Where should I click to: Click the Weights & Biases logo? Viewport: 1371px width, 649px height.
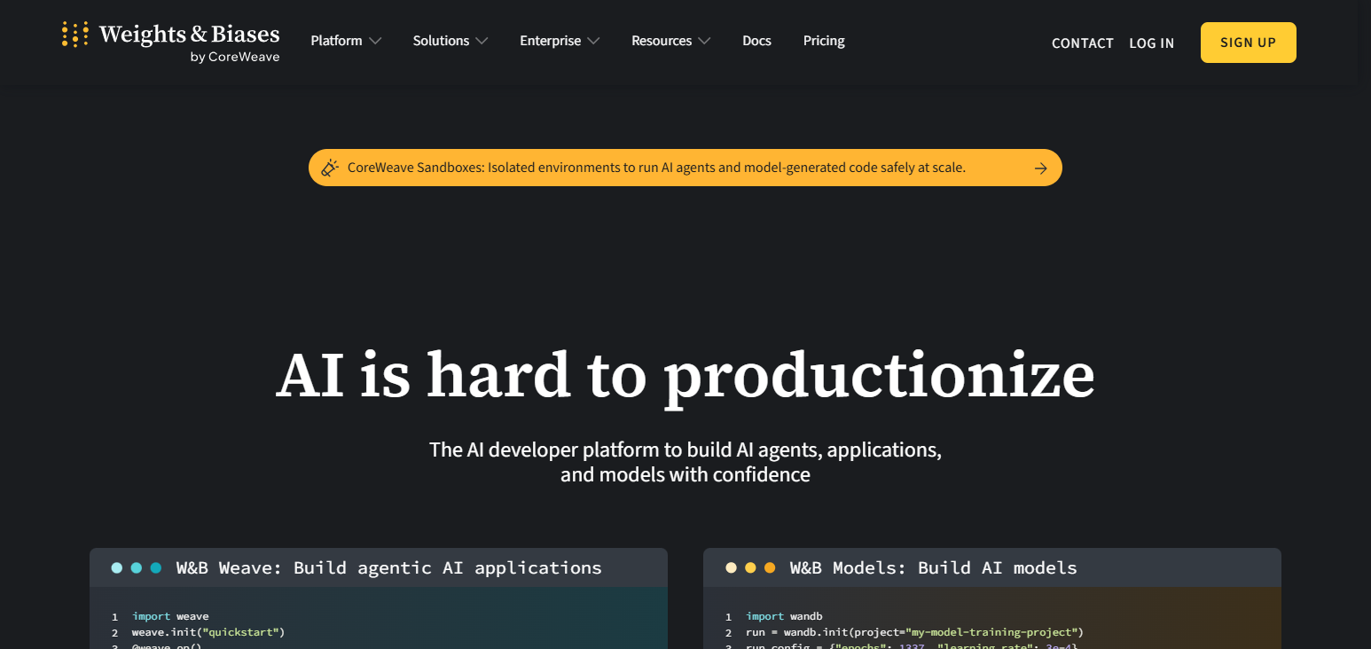coord(170,42)
